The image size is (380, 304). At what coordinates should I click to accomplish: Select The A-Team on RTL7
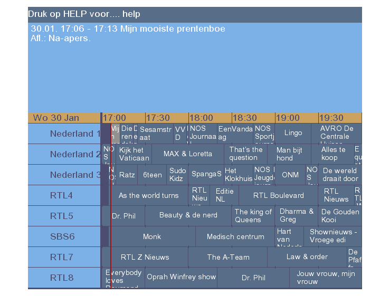click(228, 257)
